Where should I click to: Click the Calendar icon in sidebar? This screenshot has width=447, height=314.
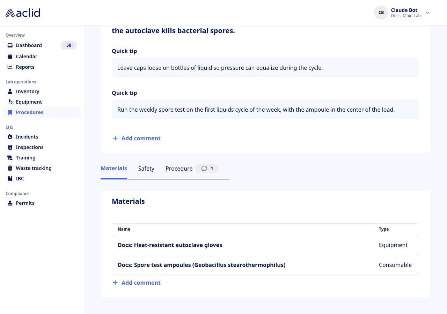(10, 57)
